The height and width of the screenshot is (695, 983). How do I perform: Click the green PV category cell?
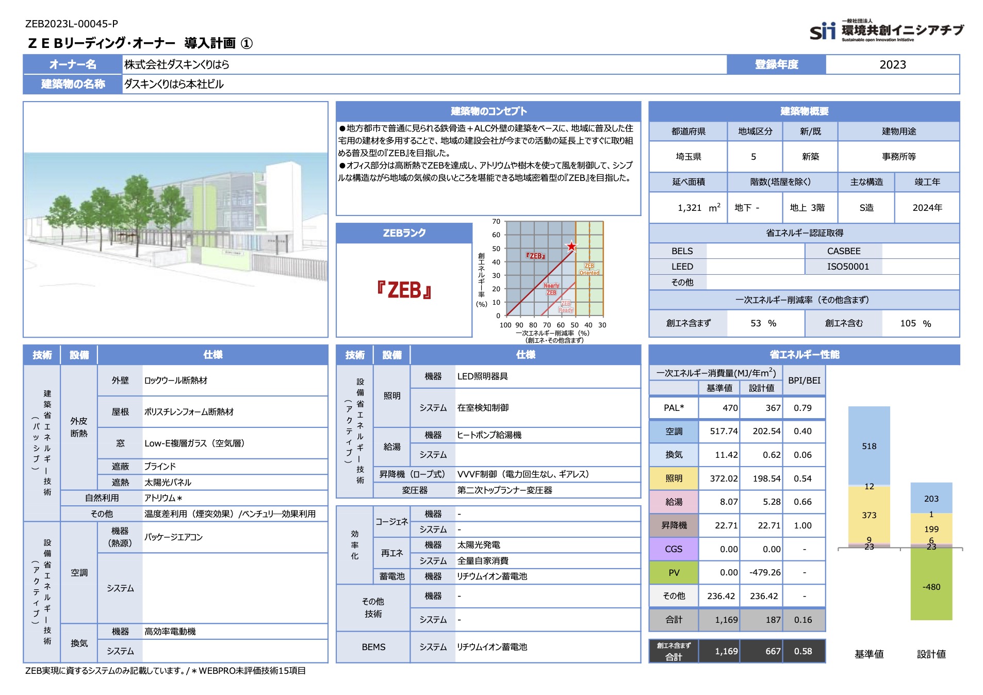(674, 573)
